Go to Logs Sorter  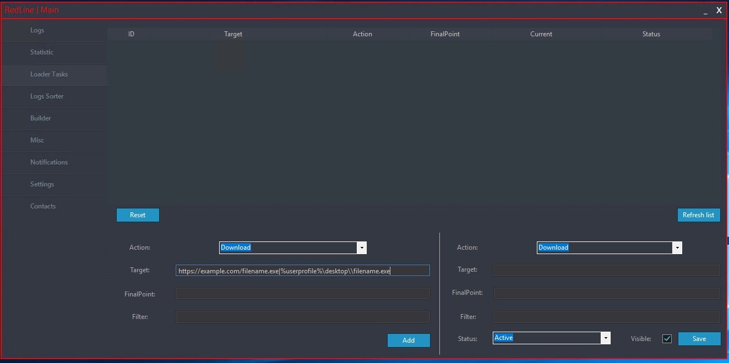tap(54, 96)
